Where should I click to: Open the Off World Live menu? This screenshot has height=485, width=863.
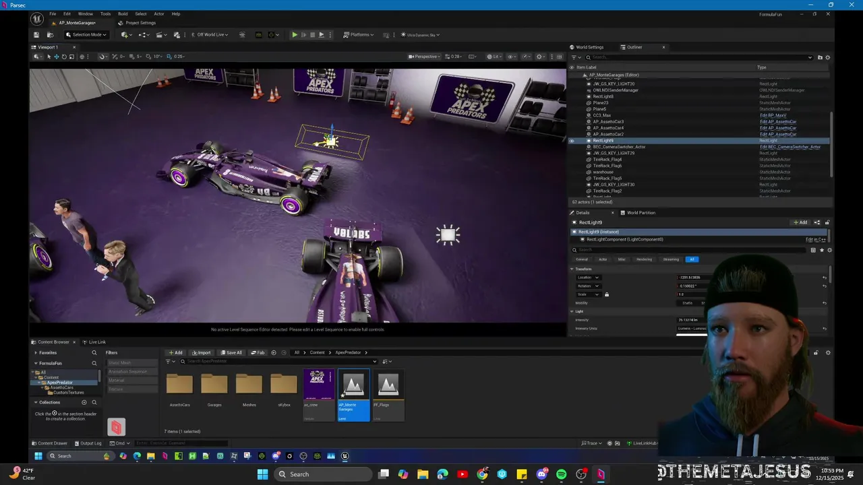tap(210, 34)
